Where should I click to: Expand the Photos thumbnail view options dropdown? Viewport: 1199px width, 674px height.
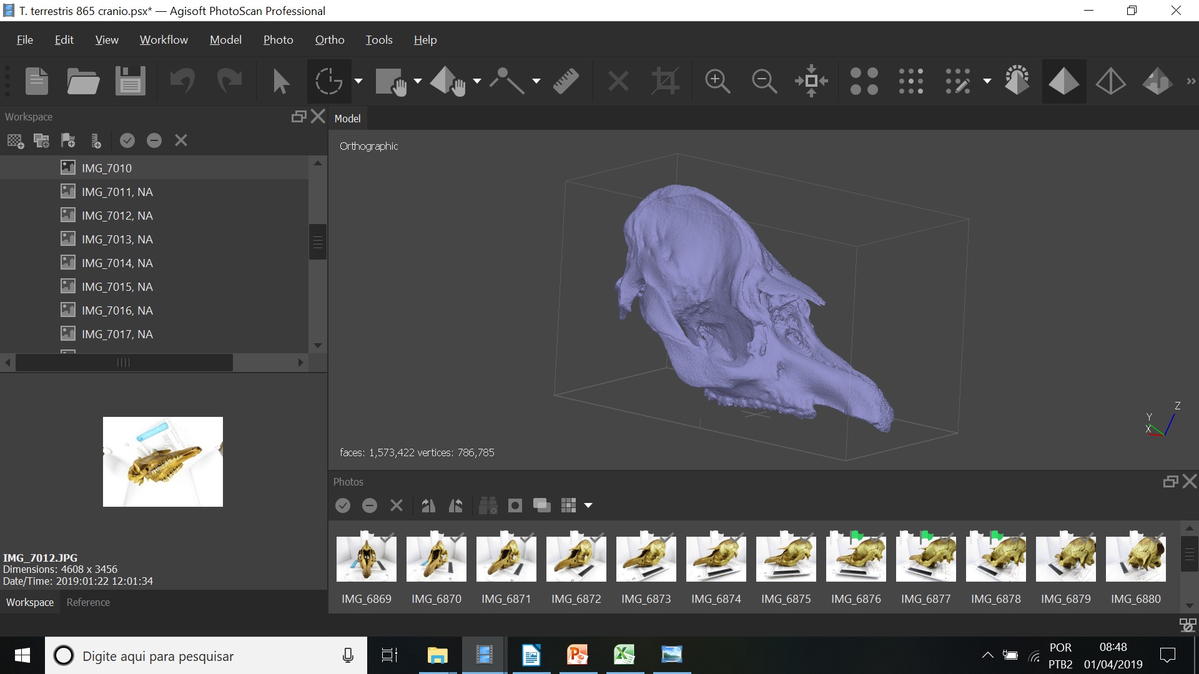tap(588, 506)
